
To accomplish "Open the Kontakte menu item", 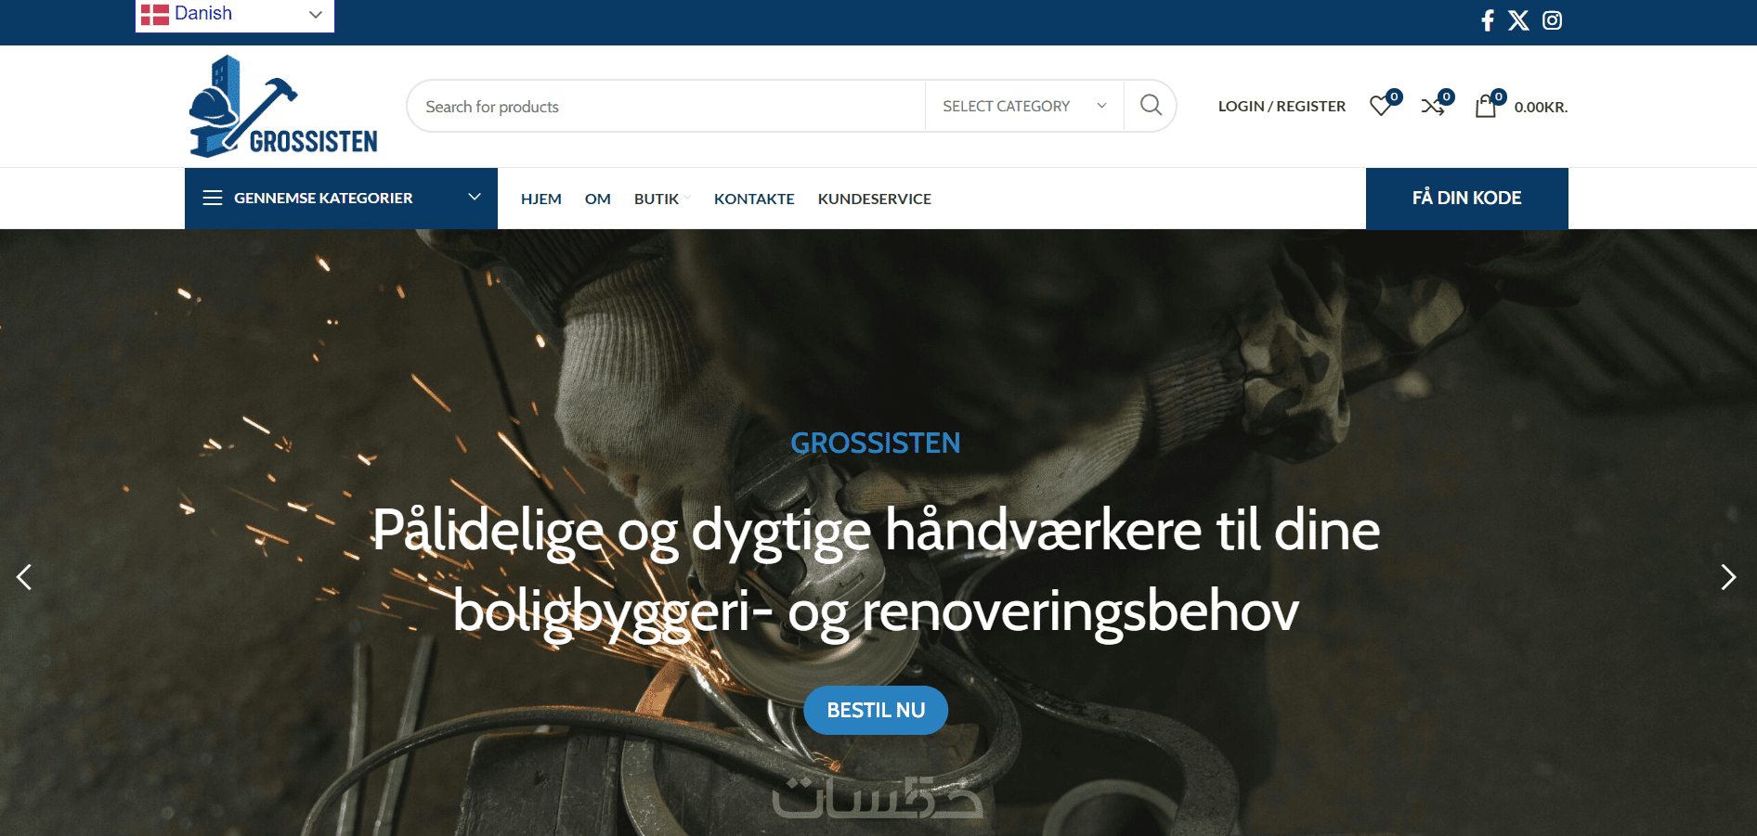I will coord(754,199).
